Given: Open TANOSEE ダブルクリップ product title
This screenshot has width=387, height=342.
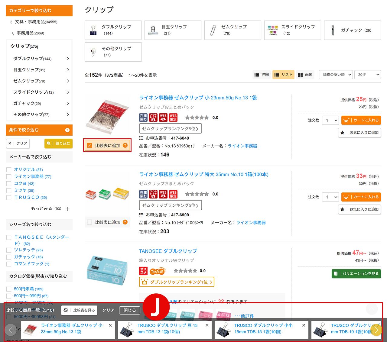Looking at the screenshot, I should click(x=168, y=251).
